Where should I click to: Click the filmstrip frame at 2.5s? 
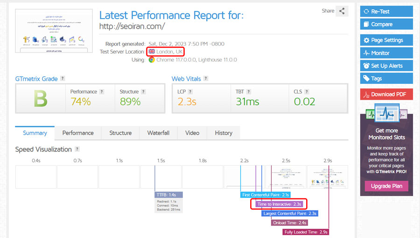tap(286, 177)
